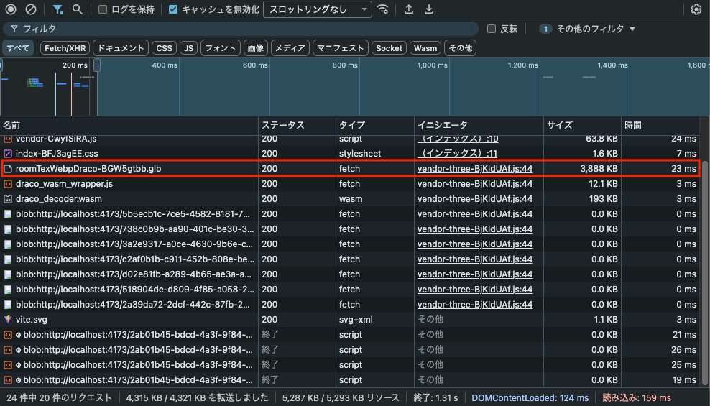Open the network search magnifier
The width and height of the screenshot is (710, 406).
[x=77, y=9]
